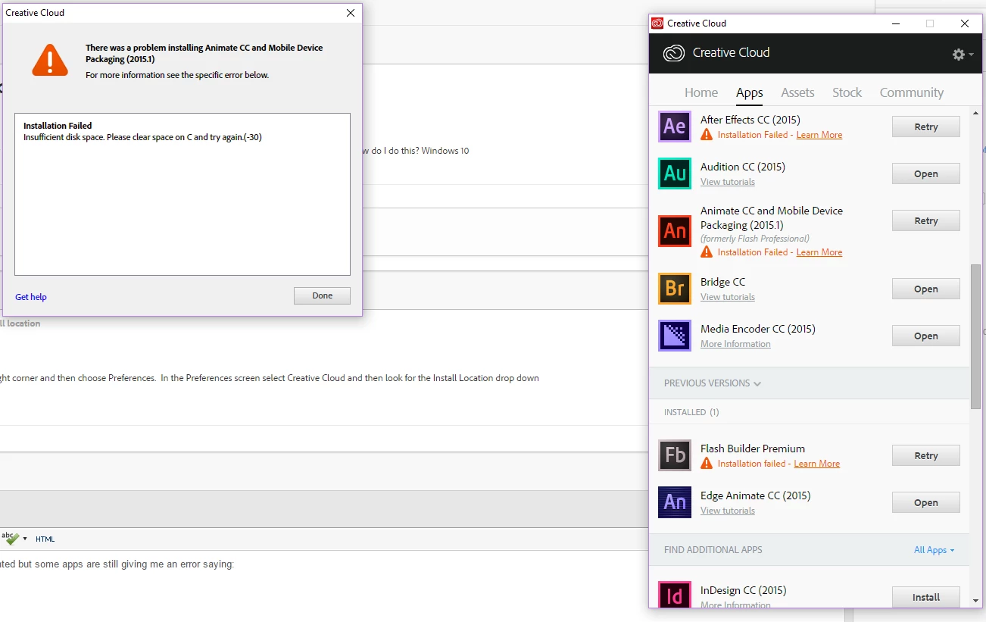Click the Creative Cloud logo in header
986x622 pixels.
674,53
